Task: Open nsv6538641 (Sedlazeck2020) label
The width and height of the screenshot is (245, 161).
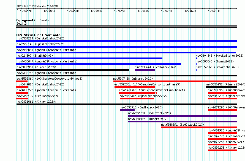Action: (156, 67)
